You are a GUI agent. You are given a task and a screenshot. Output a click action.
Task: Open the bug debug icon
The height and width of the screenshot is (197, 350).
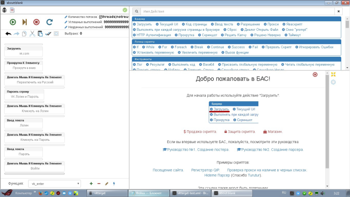point(5,10)
